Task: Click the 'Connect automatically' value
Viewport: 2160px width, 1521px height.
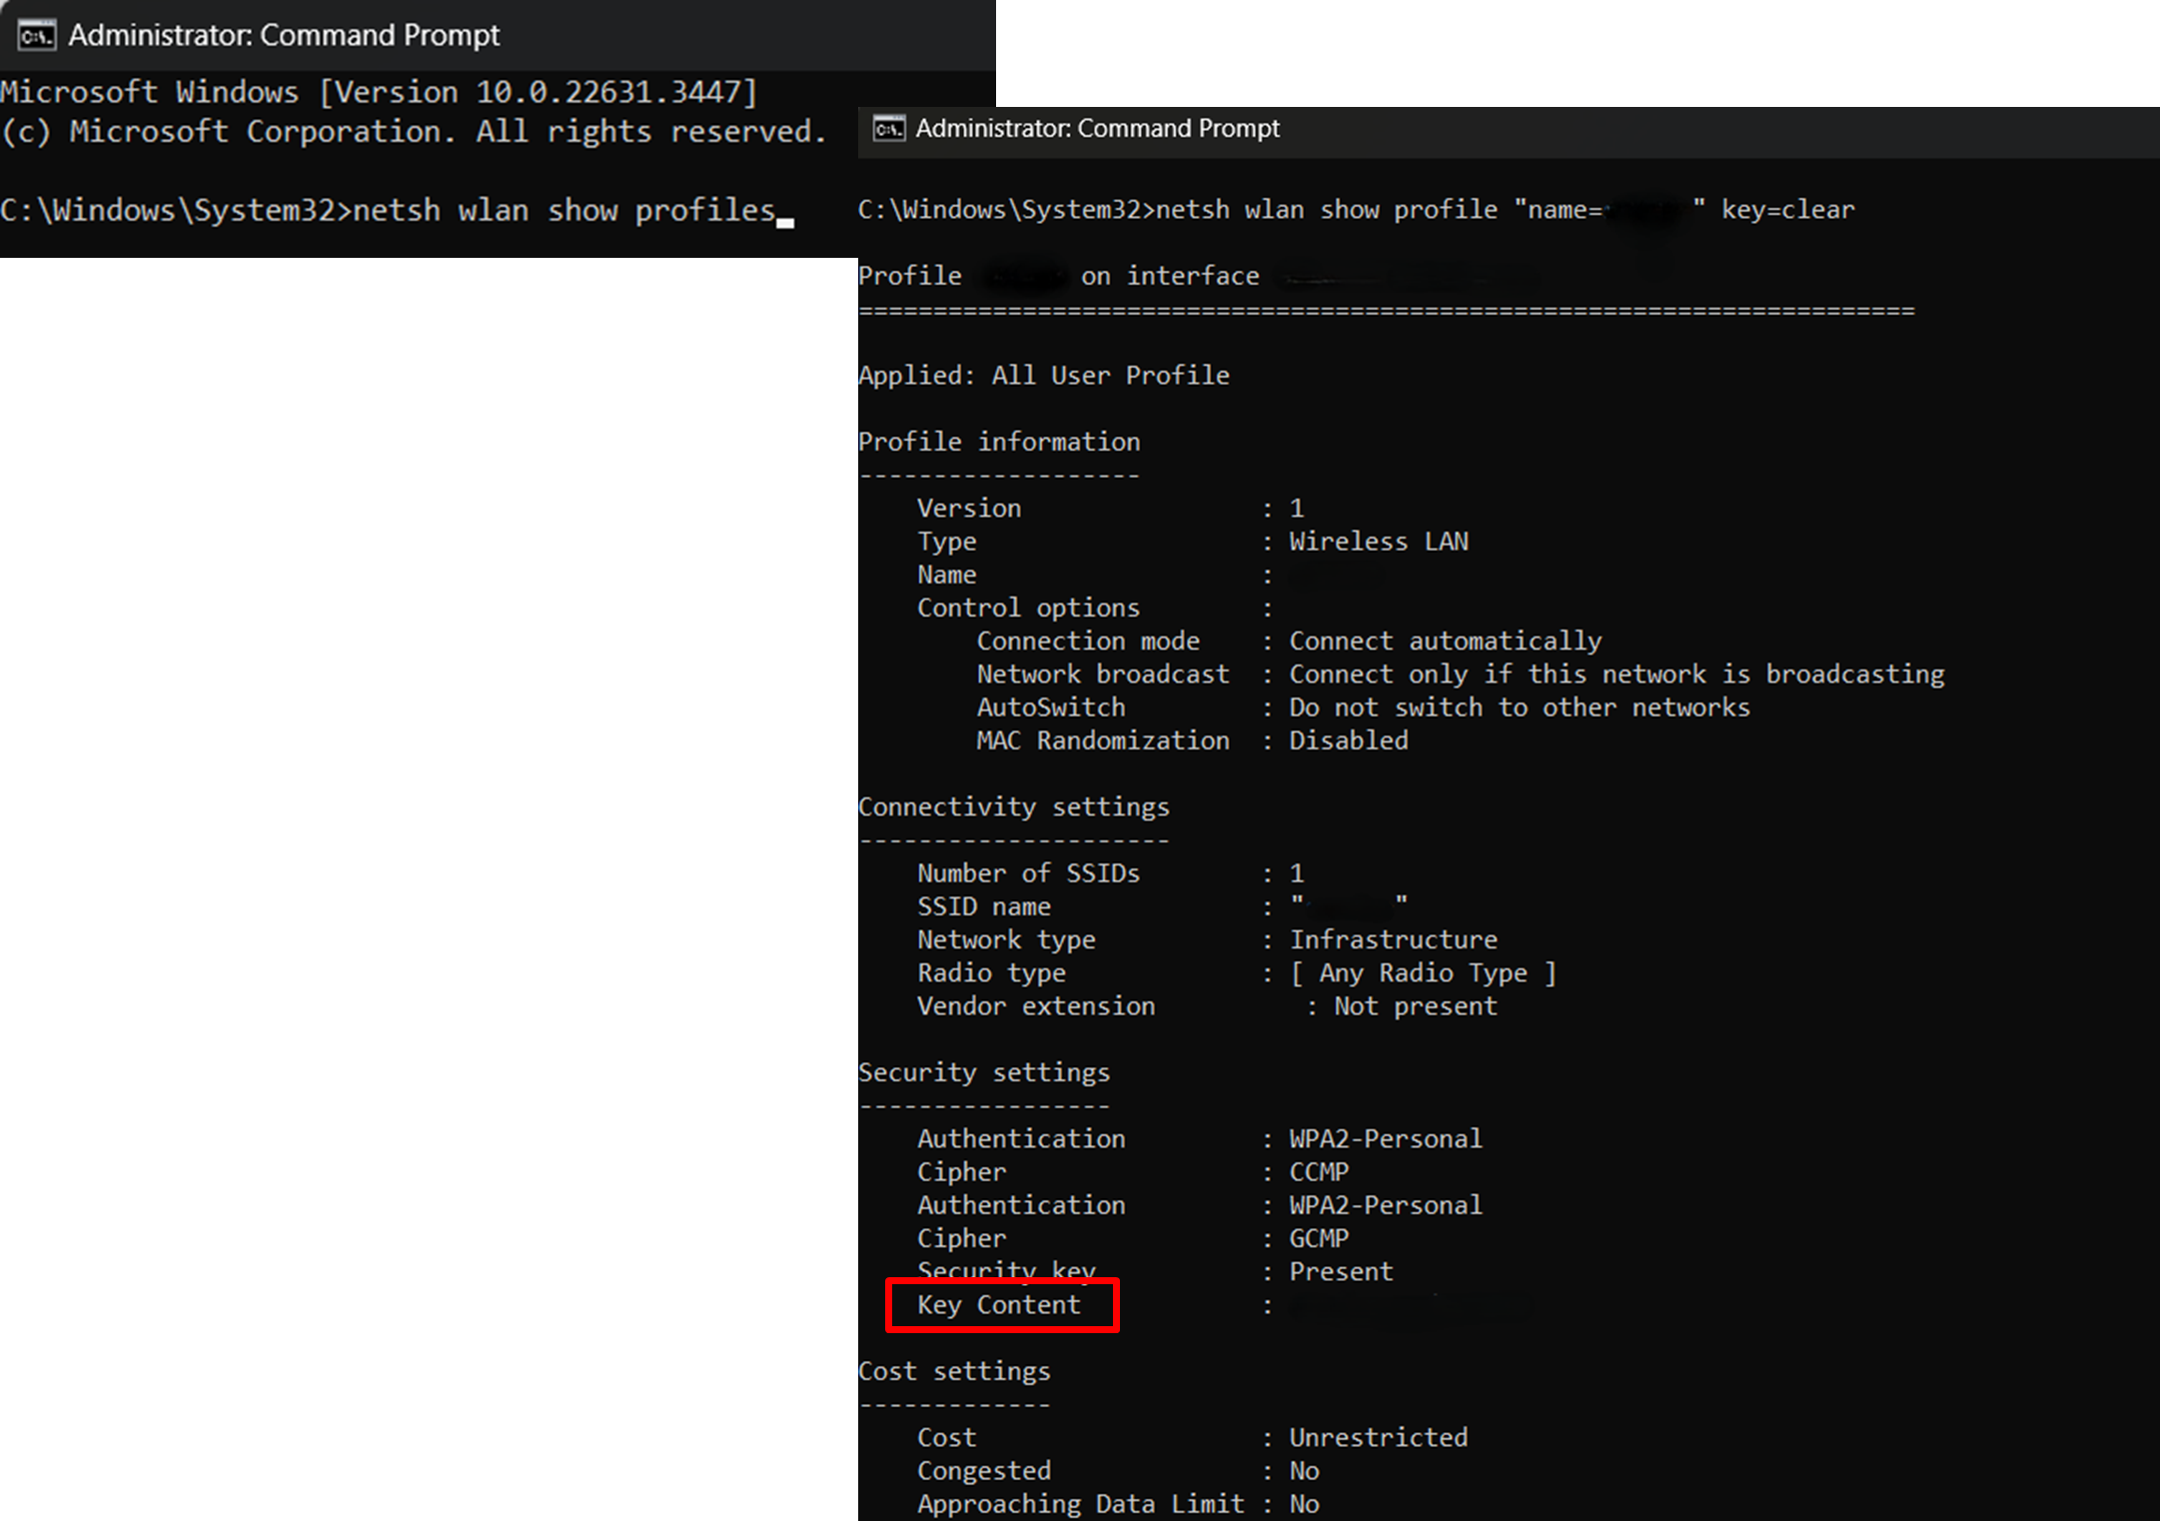Action: click(x=1446, y=642)
